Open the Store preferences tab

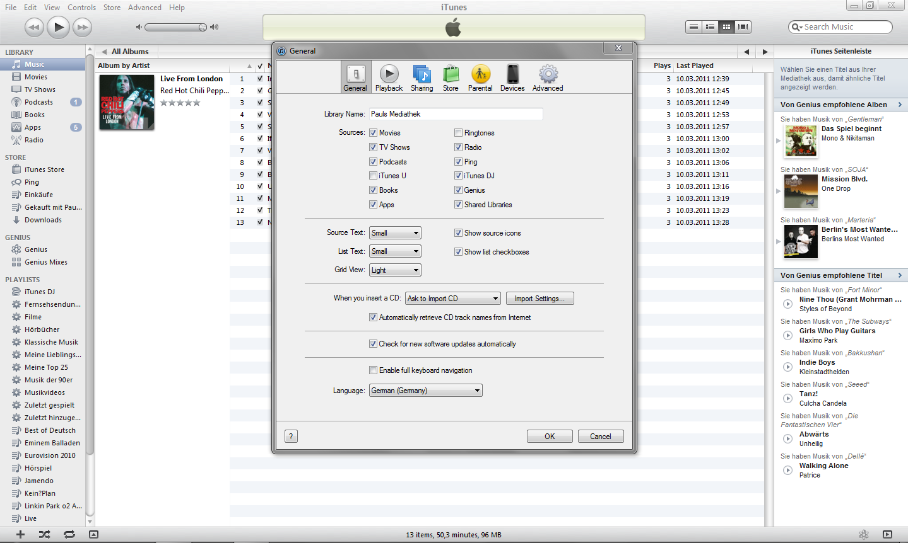pos(451,78)
